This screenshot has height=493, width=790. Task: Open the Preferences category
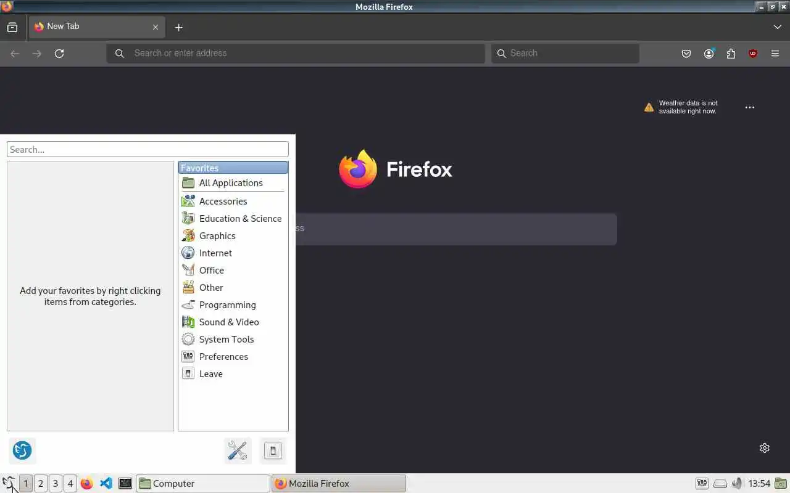pos(233,357)
